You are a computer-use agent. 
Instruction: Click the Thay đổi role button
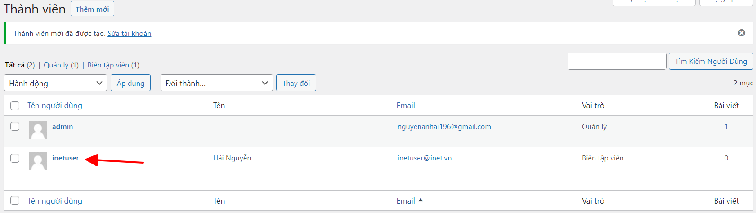[x=296, y=83]
